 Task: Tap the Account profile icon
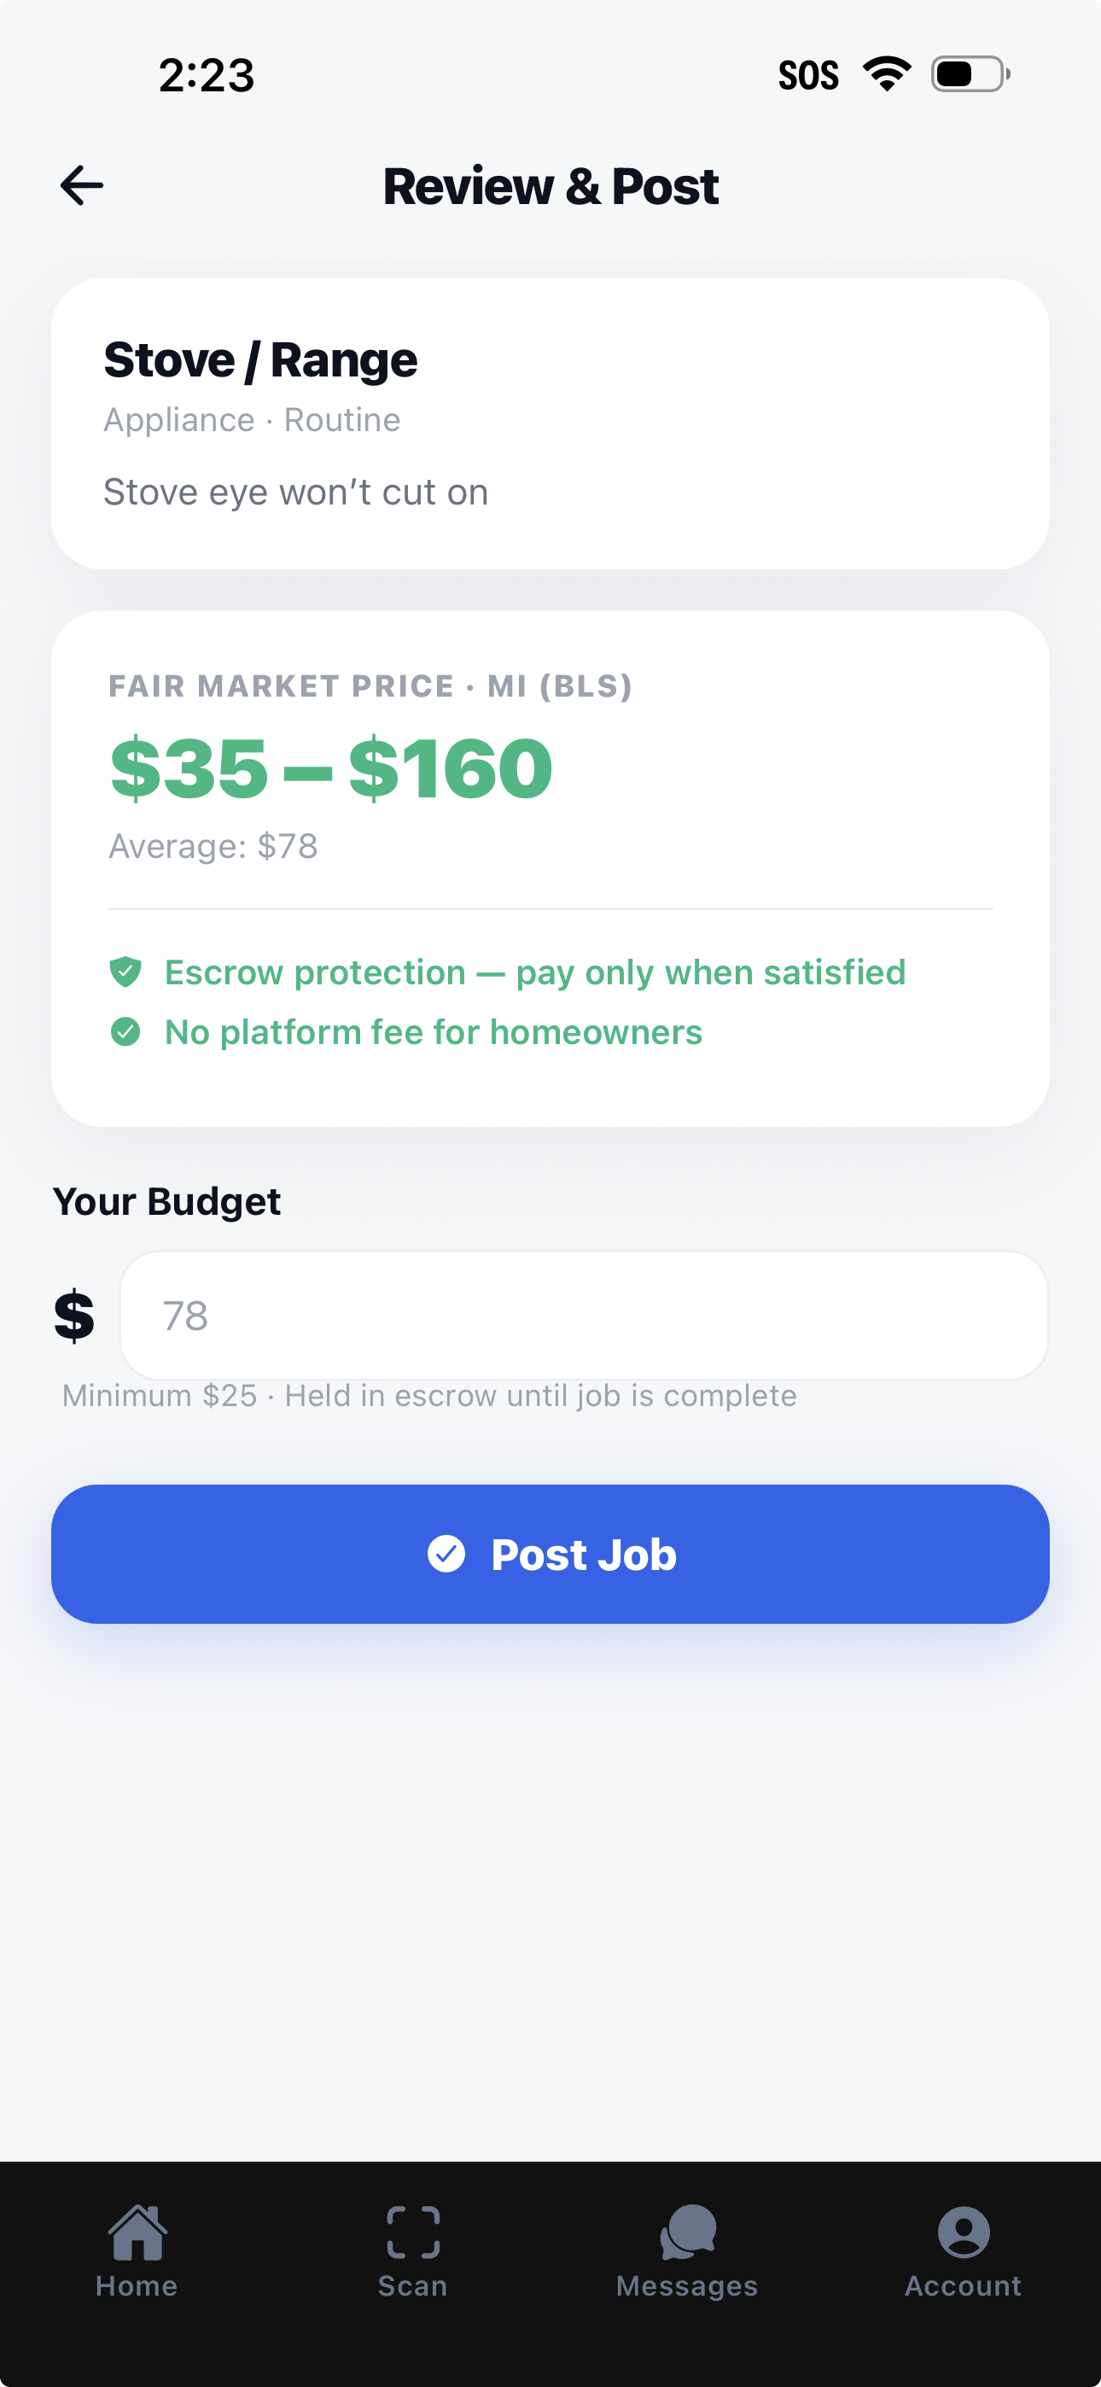click(x=964, y=2232)
